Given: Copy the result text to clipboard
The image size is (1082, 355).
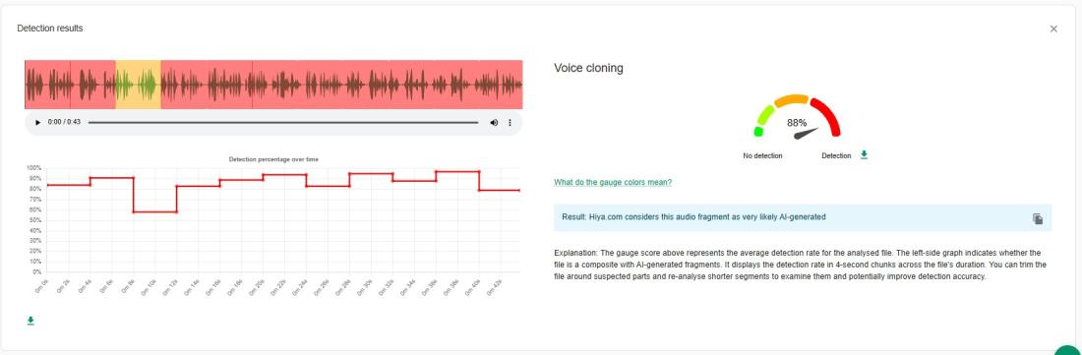Looking at the screenshot, I should tap(1038, 218).
